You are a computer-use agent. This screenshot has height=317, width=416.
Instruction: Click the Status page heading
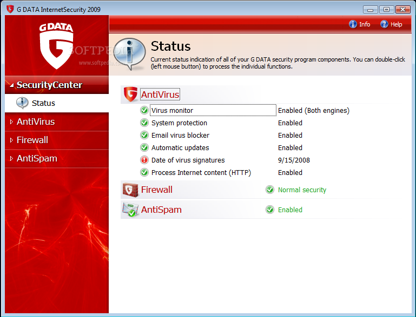pyautogui.click(x=170, y=46)
